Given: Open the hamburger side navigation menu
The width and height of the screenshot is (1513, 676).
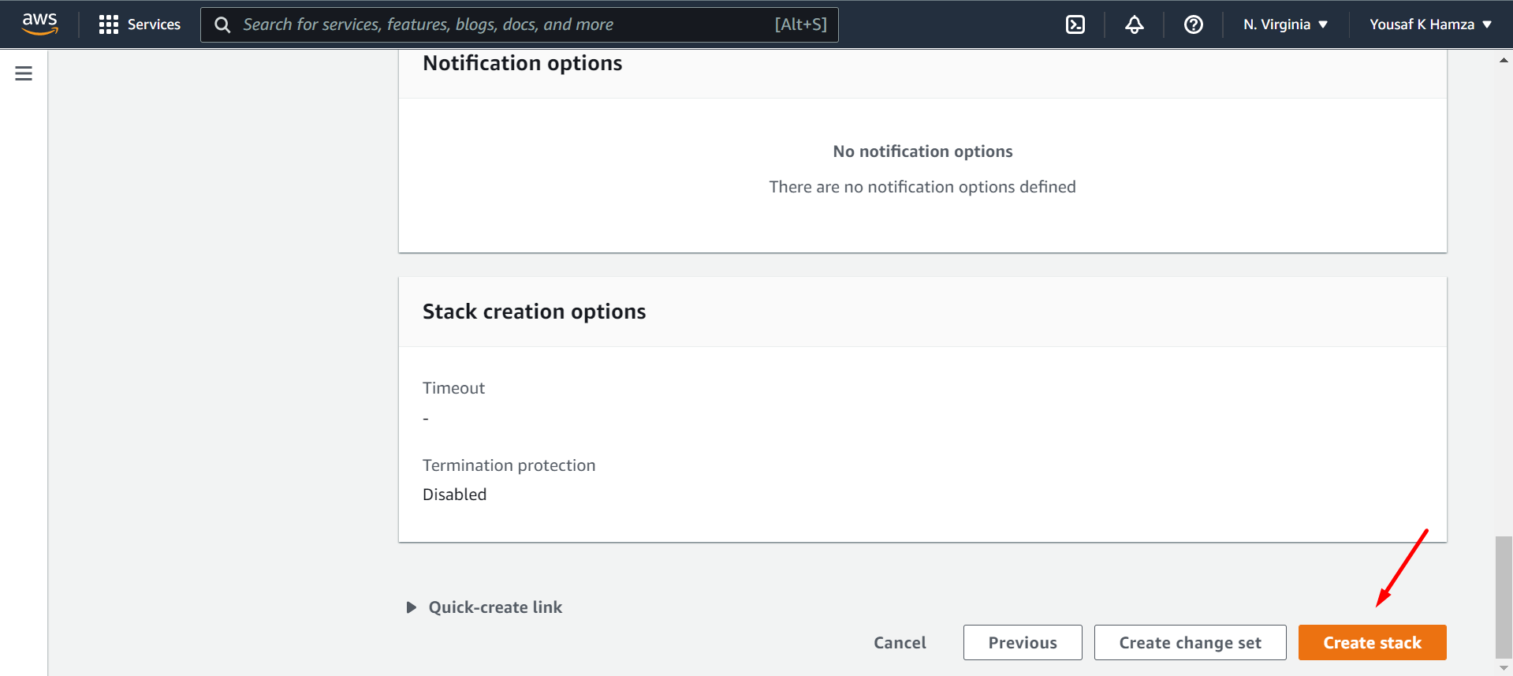Looking at the screenshot, I should click(x=24, y=73).
